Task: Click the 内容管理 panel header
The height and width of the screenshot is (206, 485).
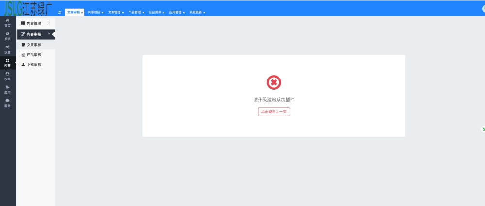Action: (x=36, y=23)
